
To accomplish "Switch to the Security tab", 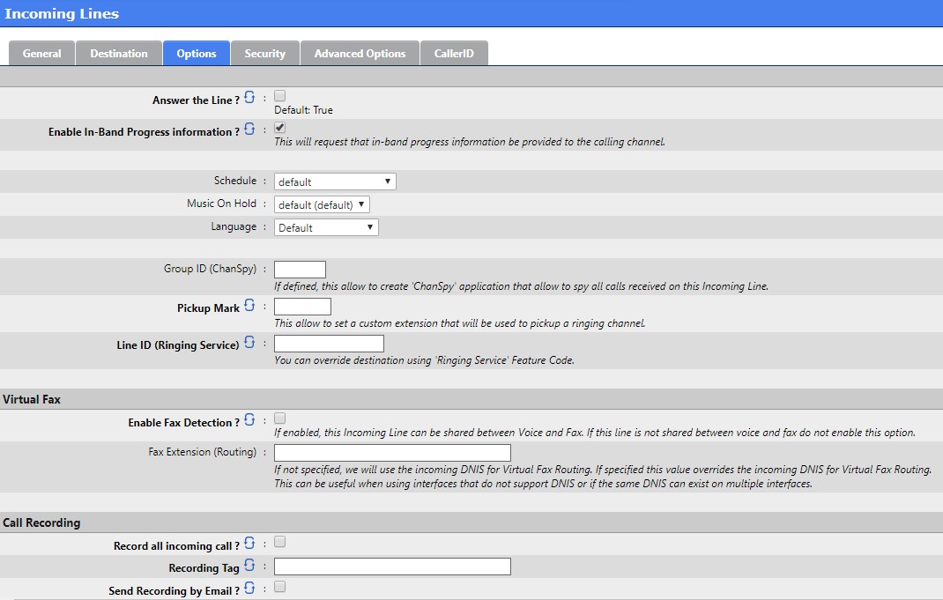I will 264,54.
